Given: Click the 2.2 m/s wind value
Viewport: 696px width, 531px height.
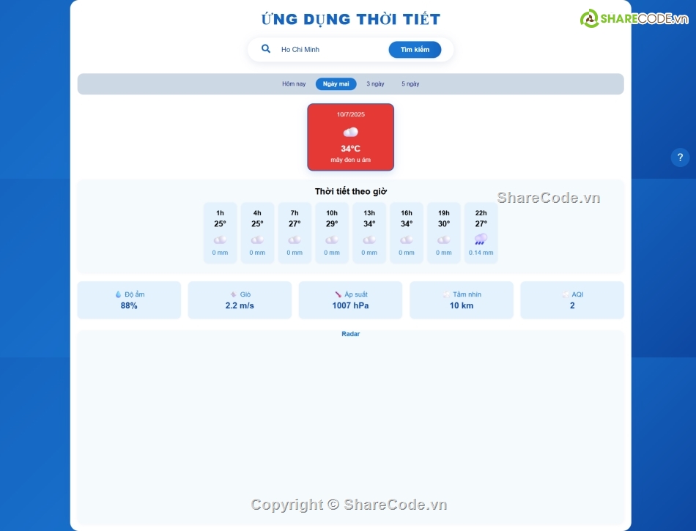Looking at the screenshot, I should coord(240,305).
